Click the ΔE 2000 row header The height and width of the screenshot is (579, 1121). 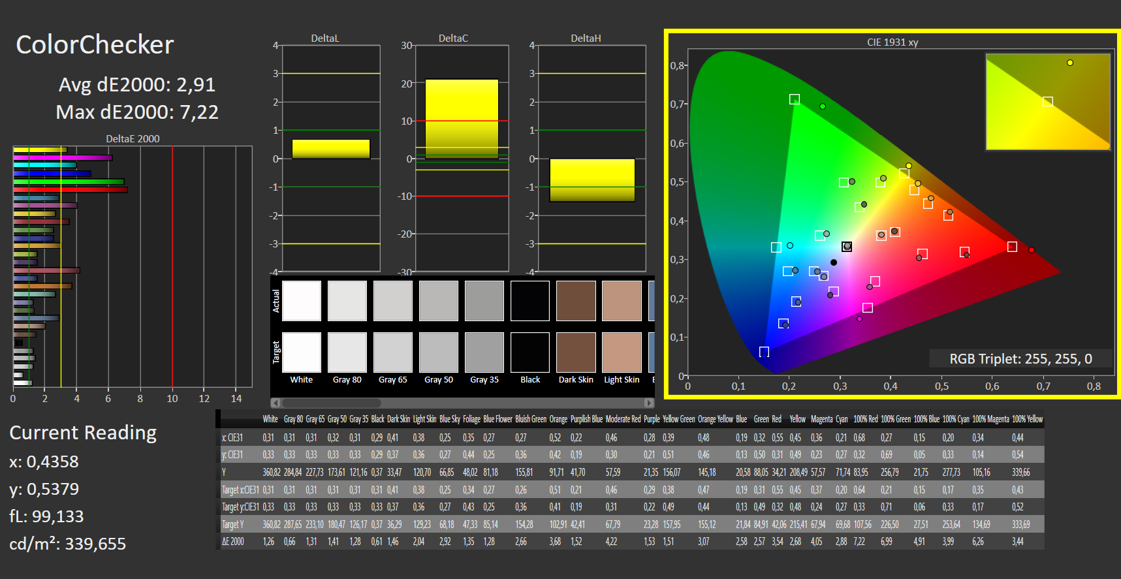pos(233,541)
